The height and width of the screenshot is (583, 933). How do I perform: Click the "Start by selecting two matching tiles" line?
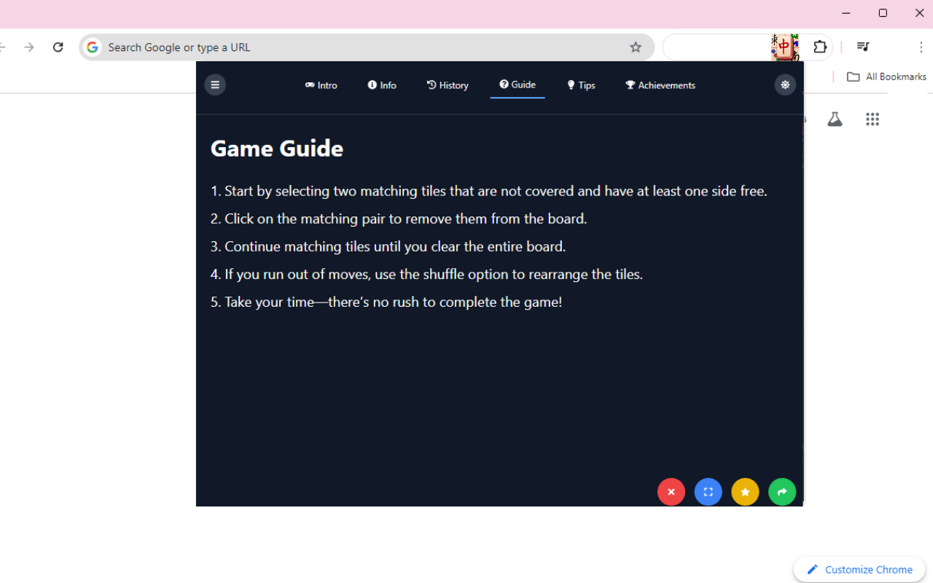pyautogui.click(x=489, y=191)
